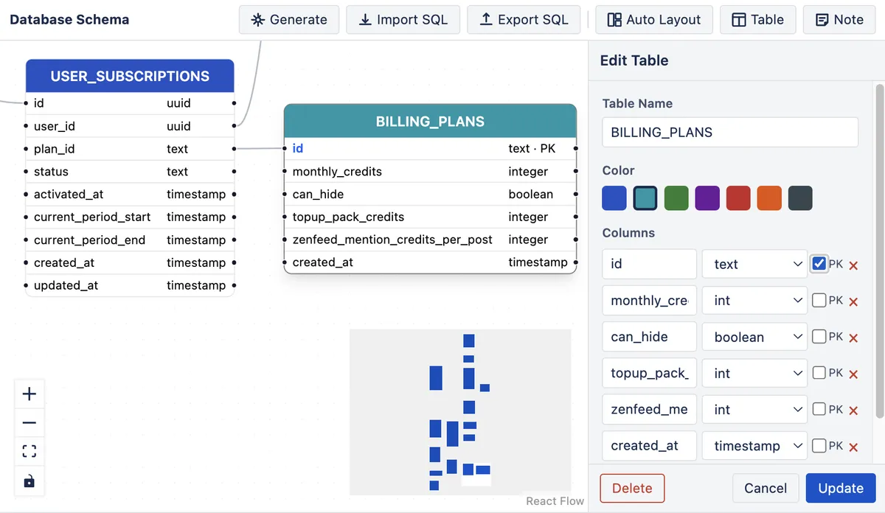Click current_period_start row
The height and width of the screenshot is (513, 885).
tap(130, 217)
